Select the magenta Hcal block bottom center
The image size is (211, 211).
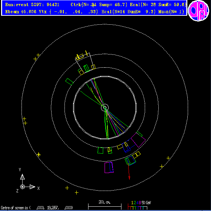[109, 167]
